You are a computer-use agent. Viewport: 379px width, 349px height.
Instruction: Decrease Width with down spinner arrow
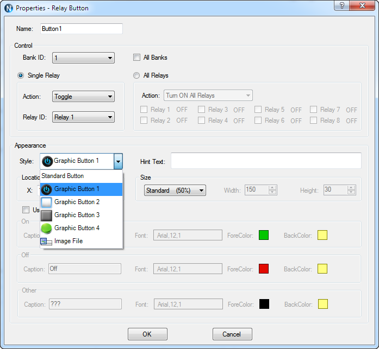[x=272, y=192]
